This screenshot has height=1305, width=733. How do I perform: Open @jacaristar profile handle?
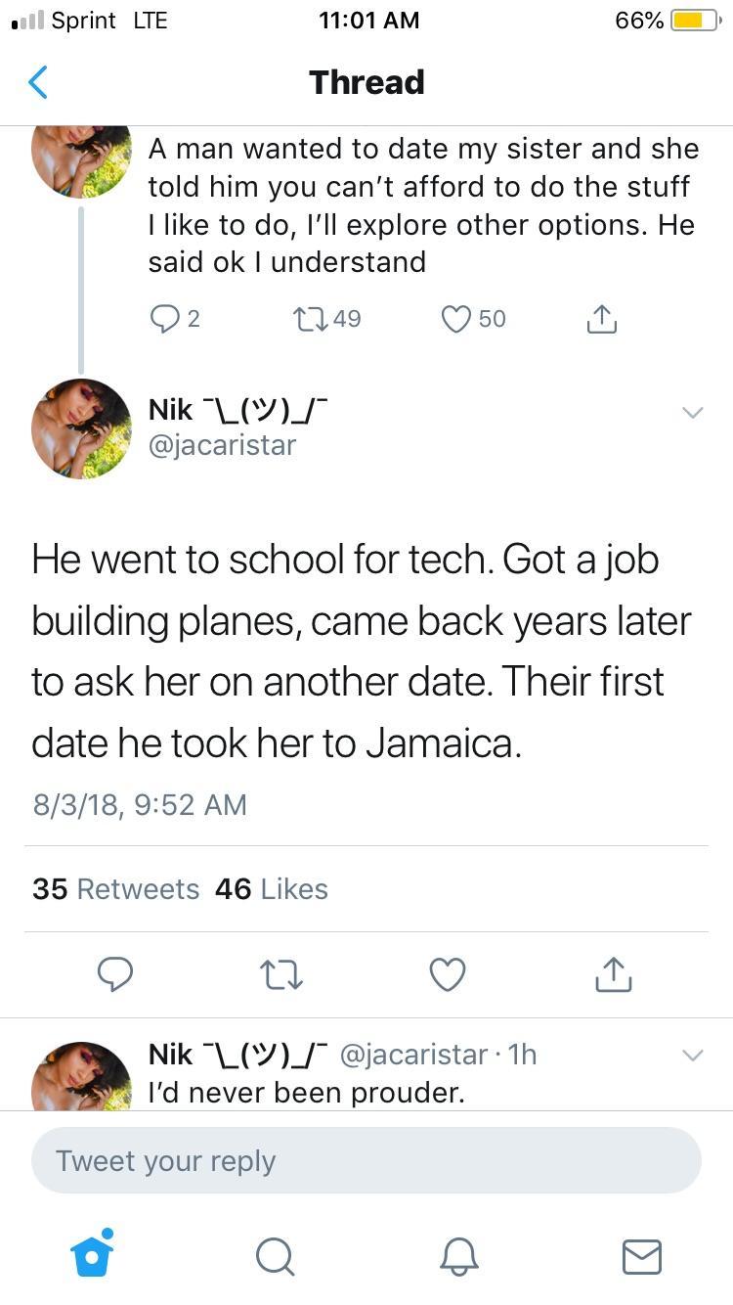(222, 445)
